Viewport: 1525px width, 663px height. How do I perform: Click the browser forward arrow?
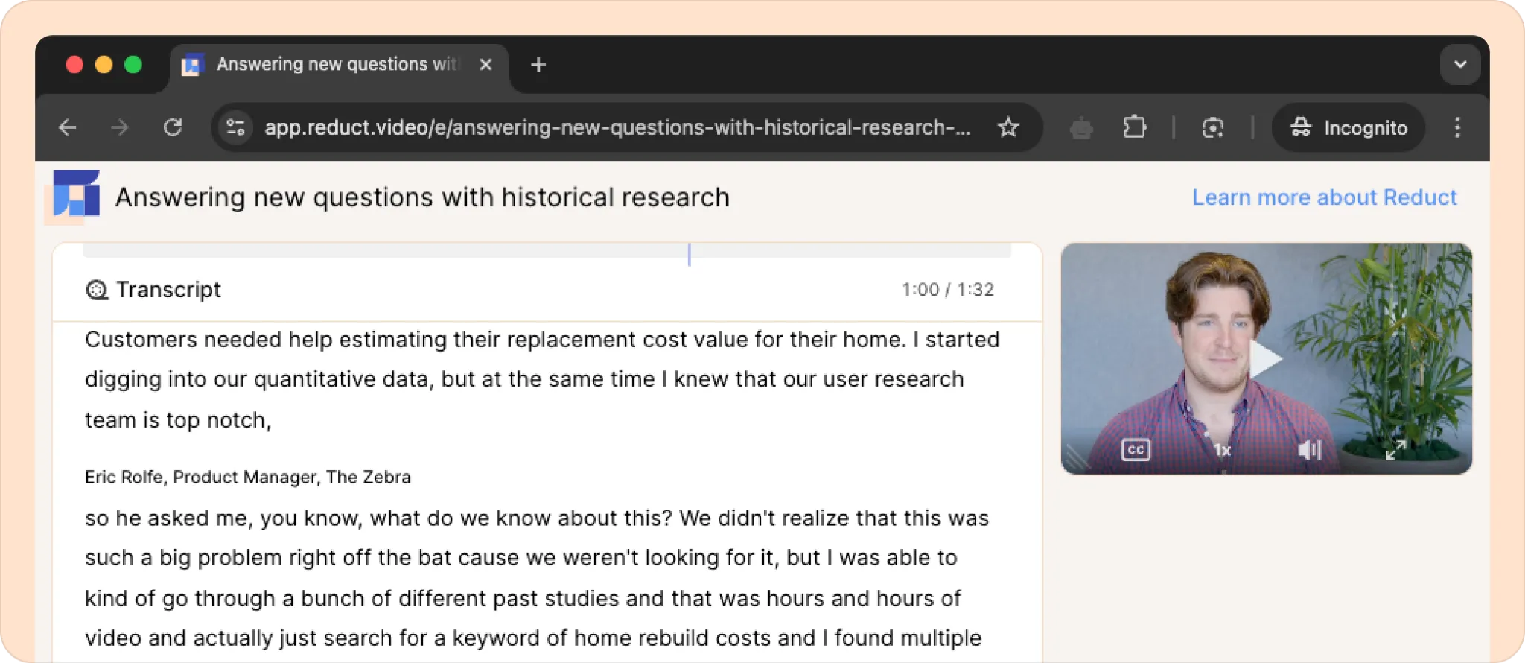pos(119,128)
